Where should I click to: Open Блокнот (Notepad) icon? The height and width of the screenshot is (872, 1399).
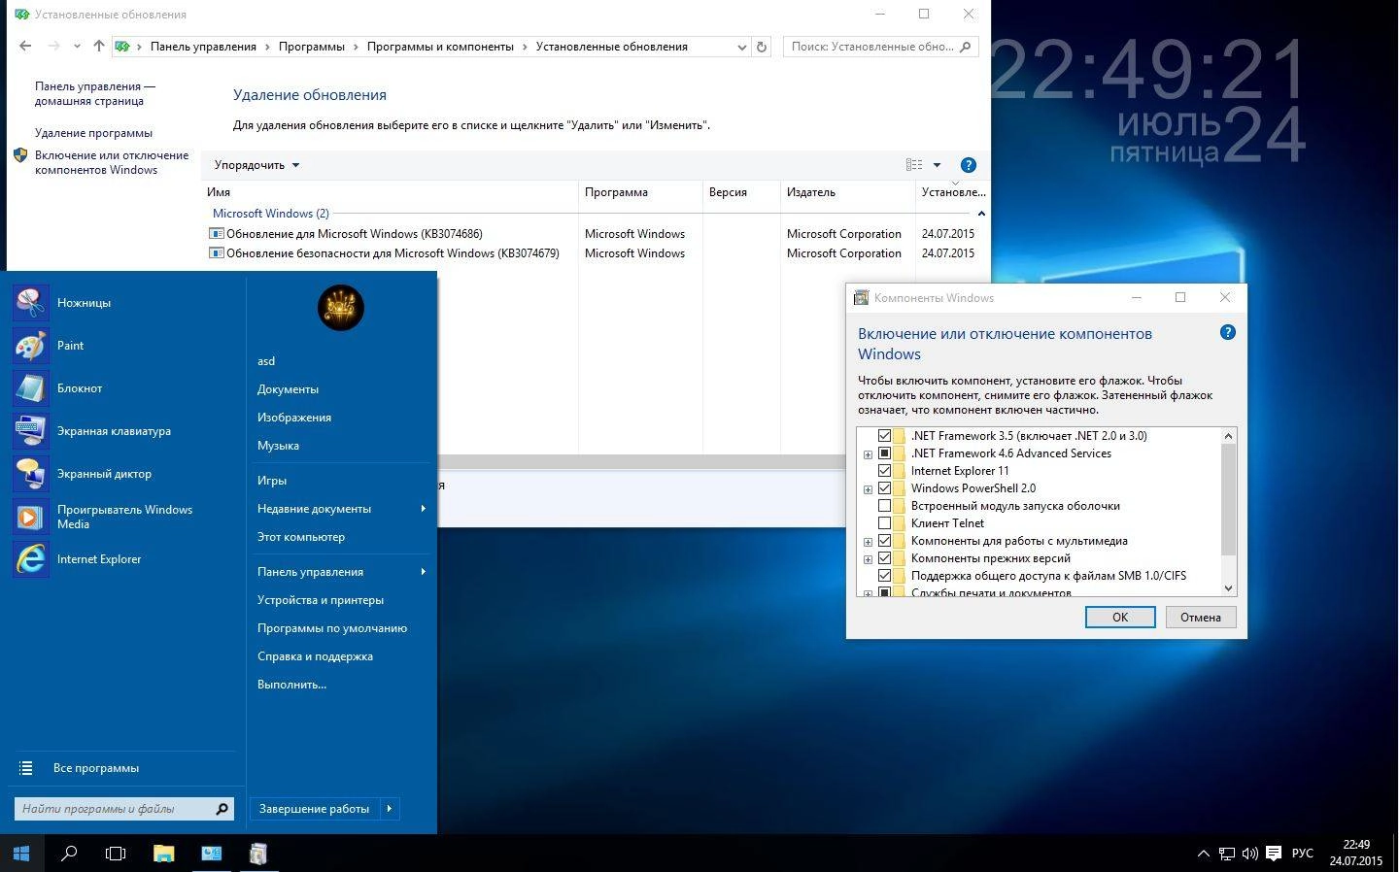tap(30, 388)
